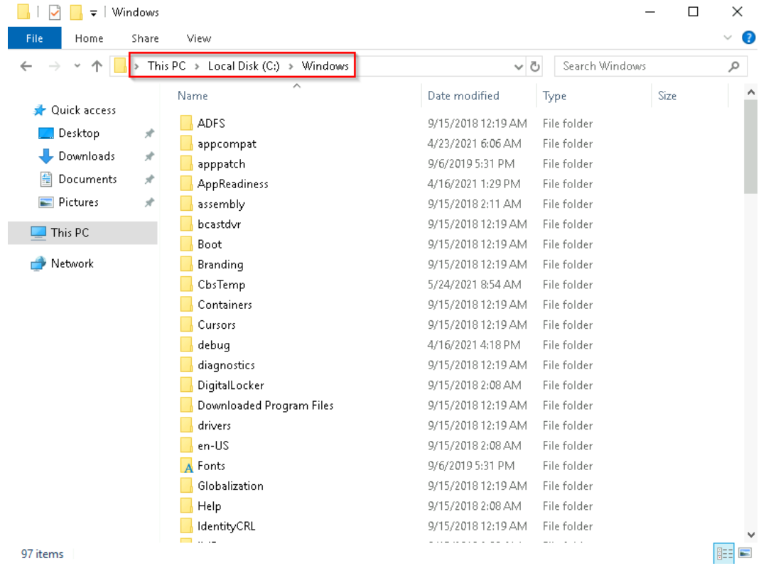The height and width of the screenshot is (573, 766).
Task: Switch to the View tab
Action: [x=199, y=38]
